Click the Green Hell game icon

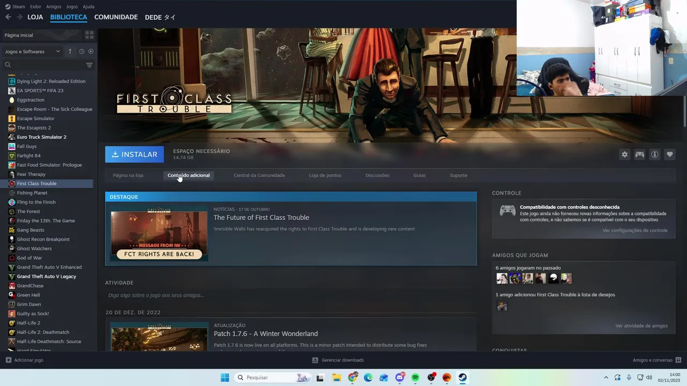pos(12,295)
